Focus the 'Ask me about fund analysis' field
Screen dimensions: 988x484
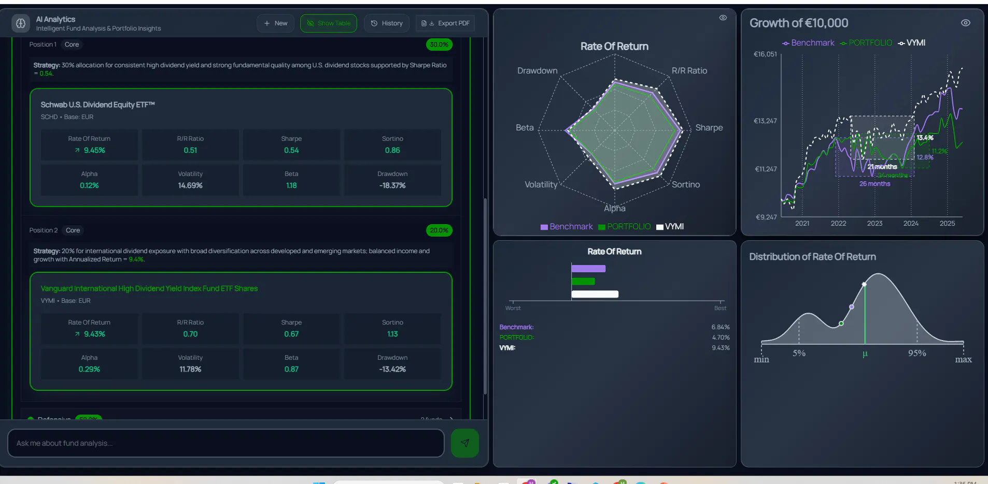click(226, 443)
